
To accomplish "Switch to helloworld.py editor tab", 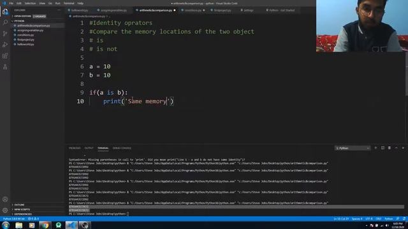I will click(x=79, y=10).
